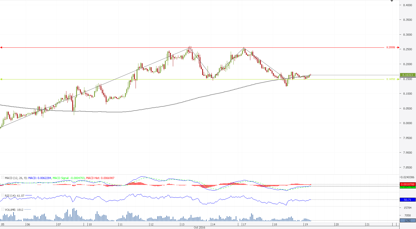Viewport: 416px width, 229px height.
Task: Click the 8.4000 price axis label
Action: [408, 5]
